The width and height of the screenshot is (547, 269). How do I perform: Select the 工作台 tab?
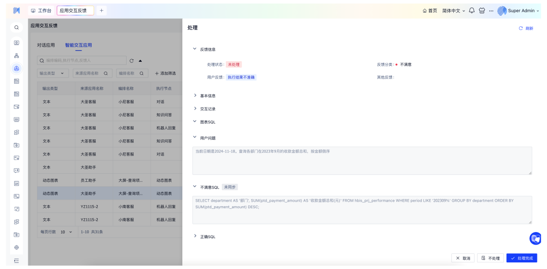(x=41, y=11)
